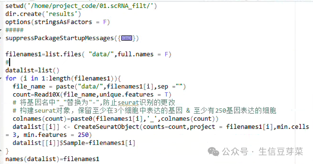Expand the suppressPackageStartupMessages fold arrow
This screenshot has height=164, width=313.
[1, 38]
